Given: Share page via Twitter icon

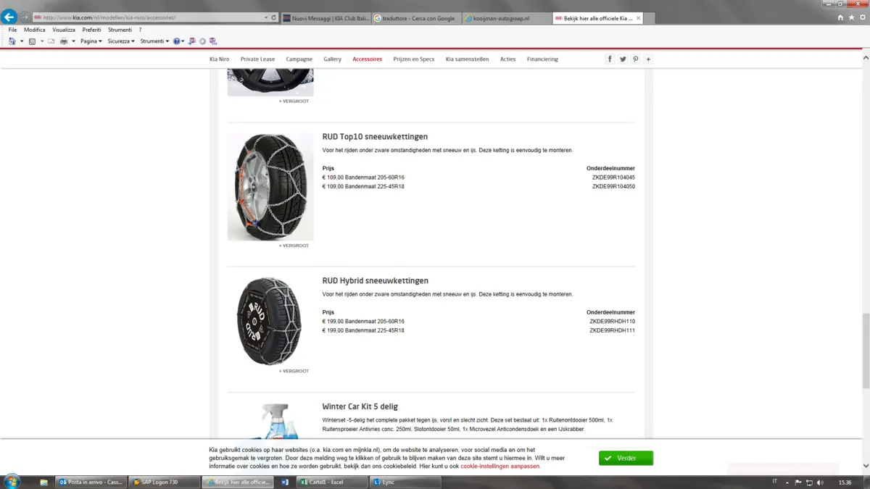Looking at the screenshot, I should (x=623, y=59).
